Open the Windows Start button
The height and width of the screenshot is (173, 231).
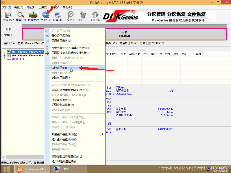point(7,169)
